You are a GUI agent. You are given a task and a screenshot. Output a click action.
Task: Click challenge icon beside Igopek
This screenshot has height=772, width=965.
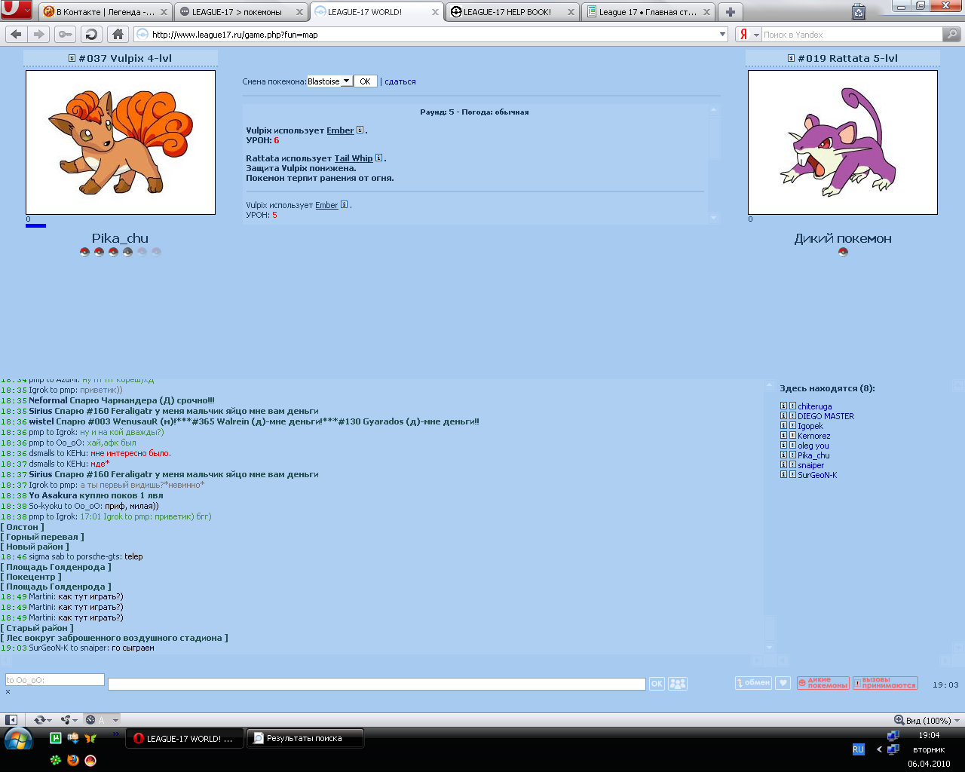coord(792,425)
